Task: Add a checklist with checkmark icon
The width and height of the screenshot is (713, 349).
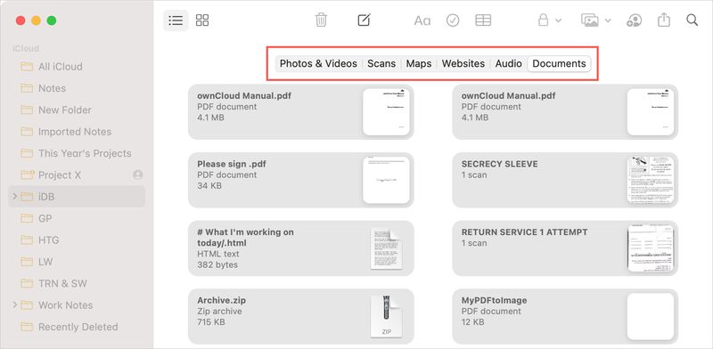Action: (453, 20)
